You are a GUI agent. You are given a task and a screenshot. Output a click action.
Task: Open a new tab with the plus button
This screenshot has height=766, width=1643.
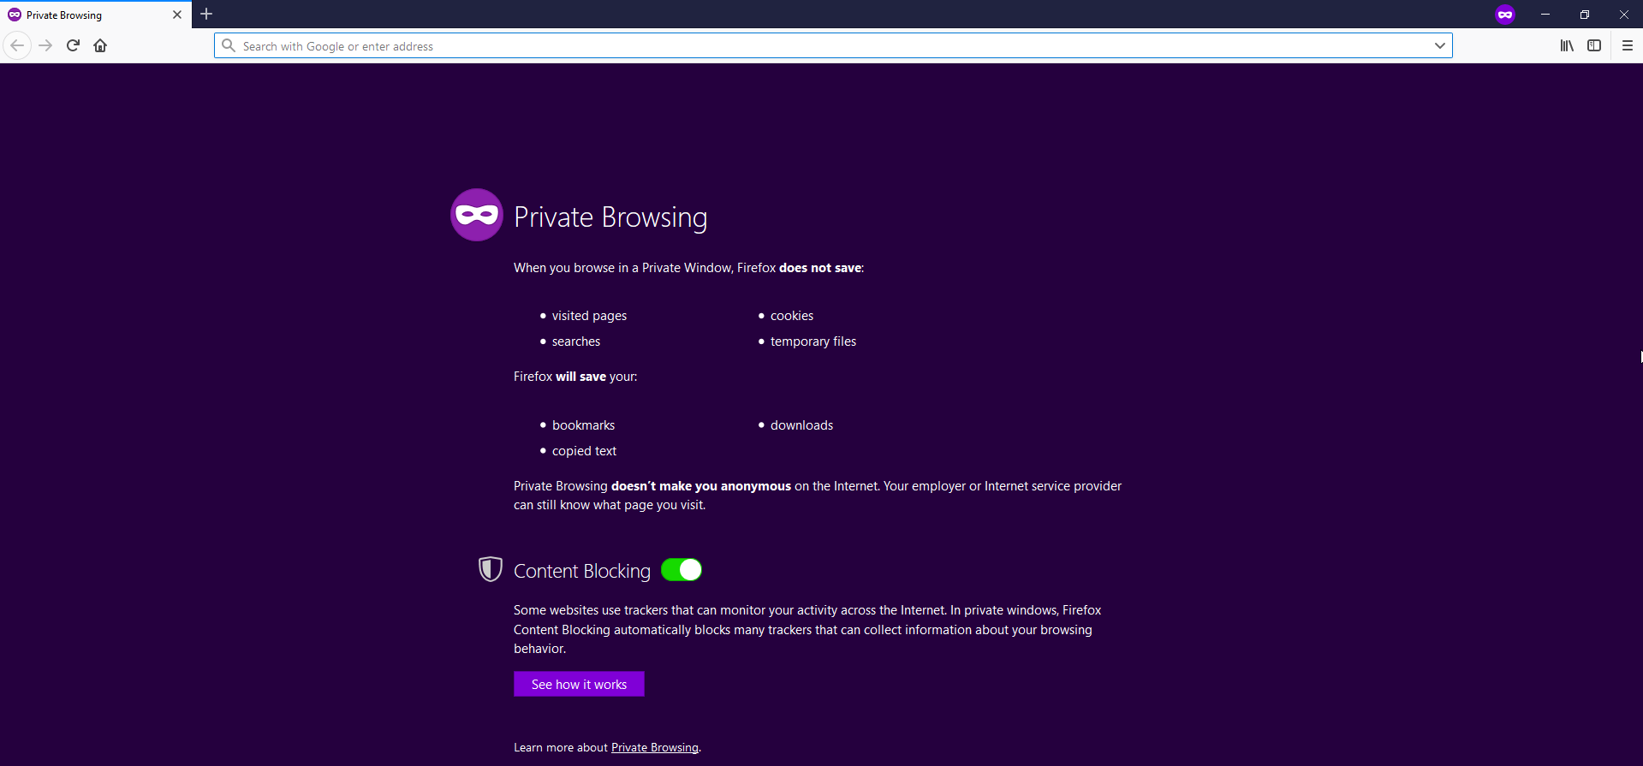tap(206, 15)
